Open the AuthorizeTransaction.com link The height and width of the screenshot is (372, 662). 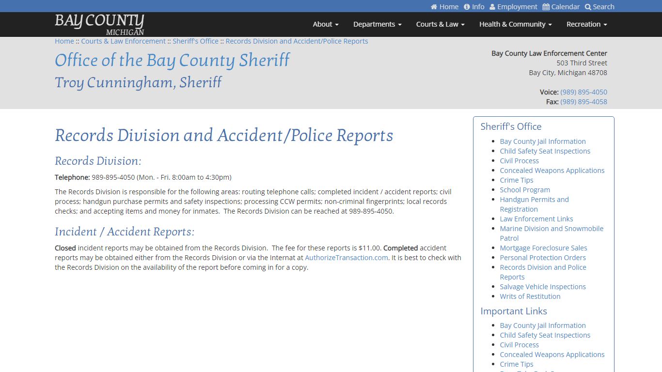coord(347,258)
